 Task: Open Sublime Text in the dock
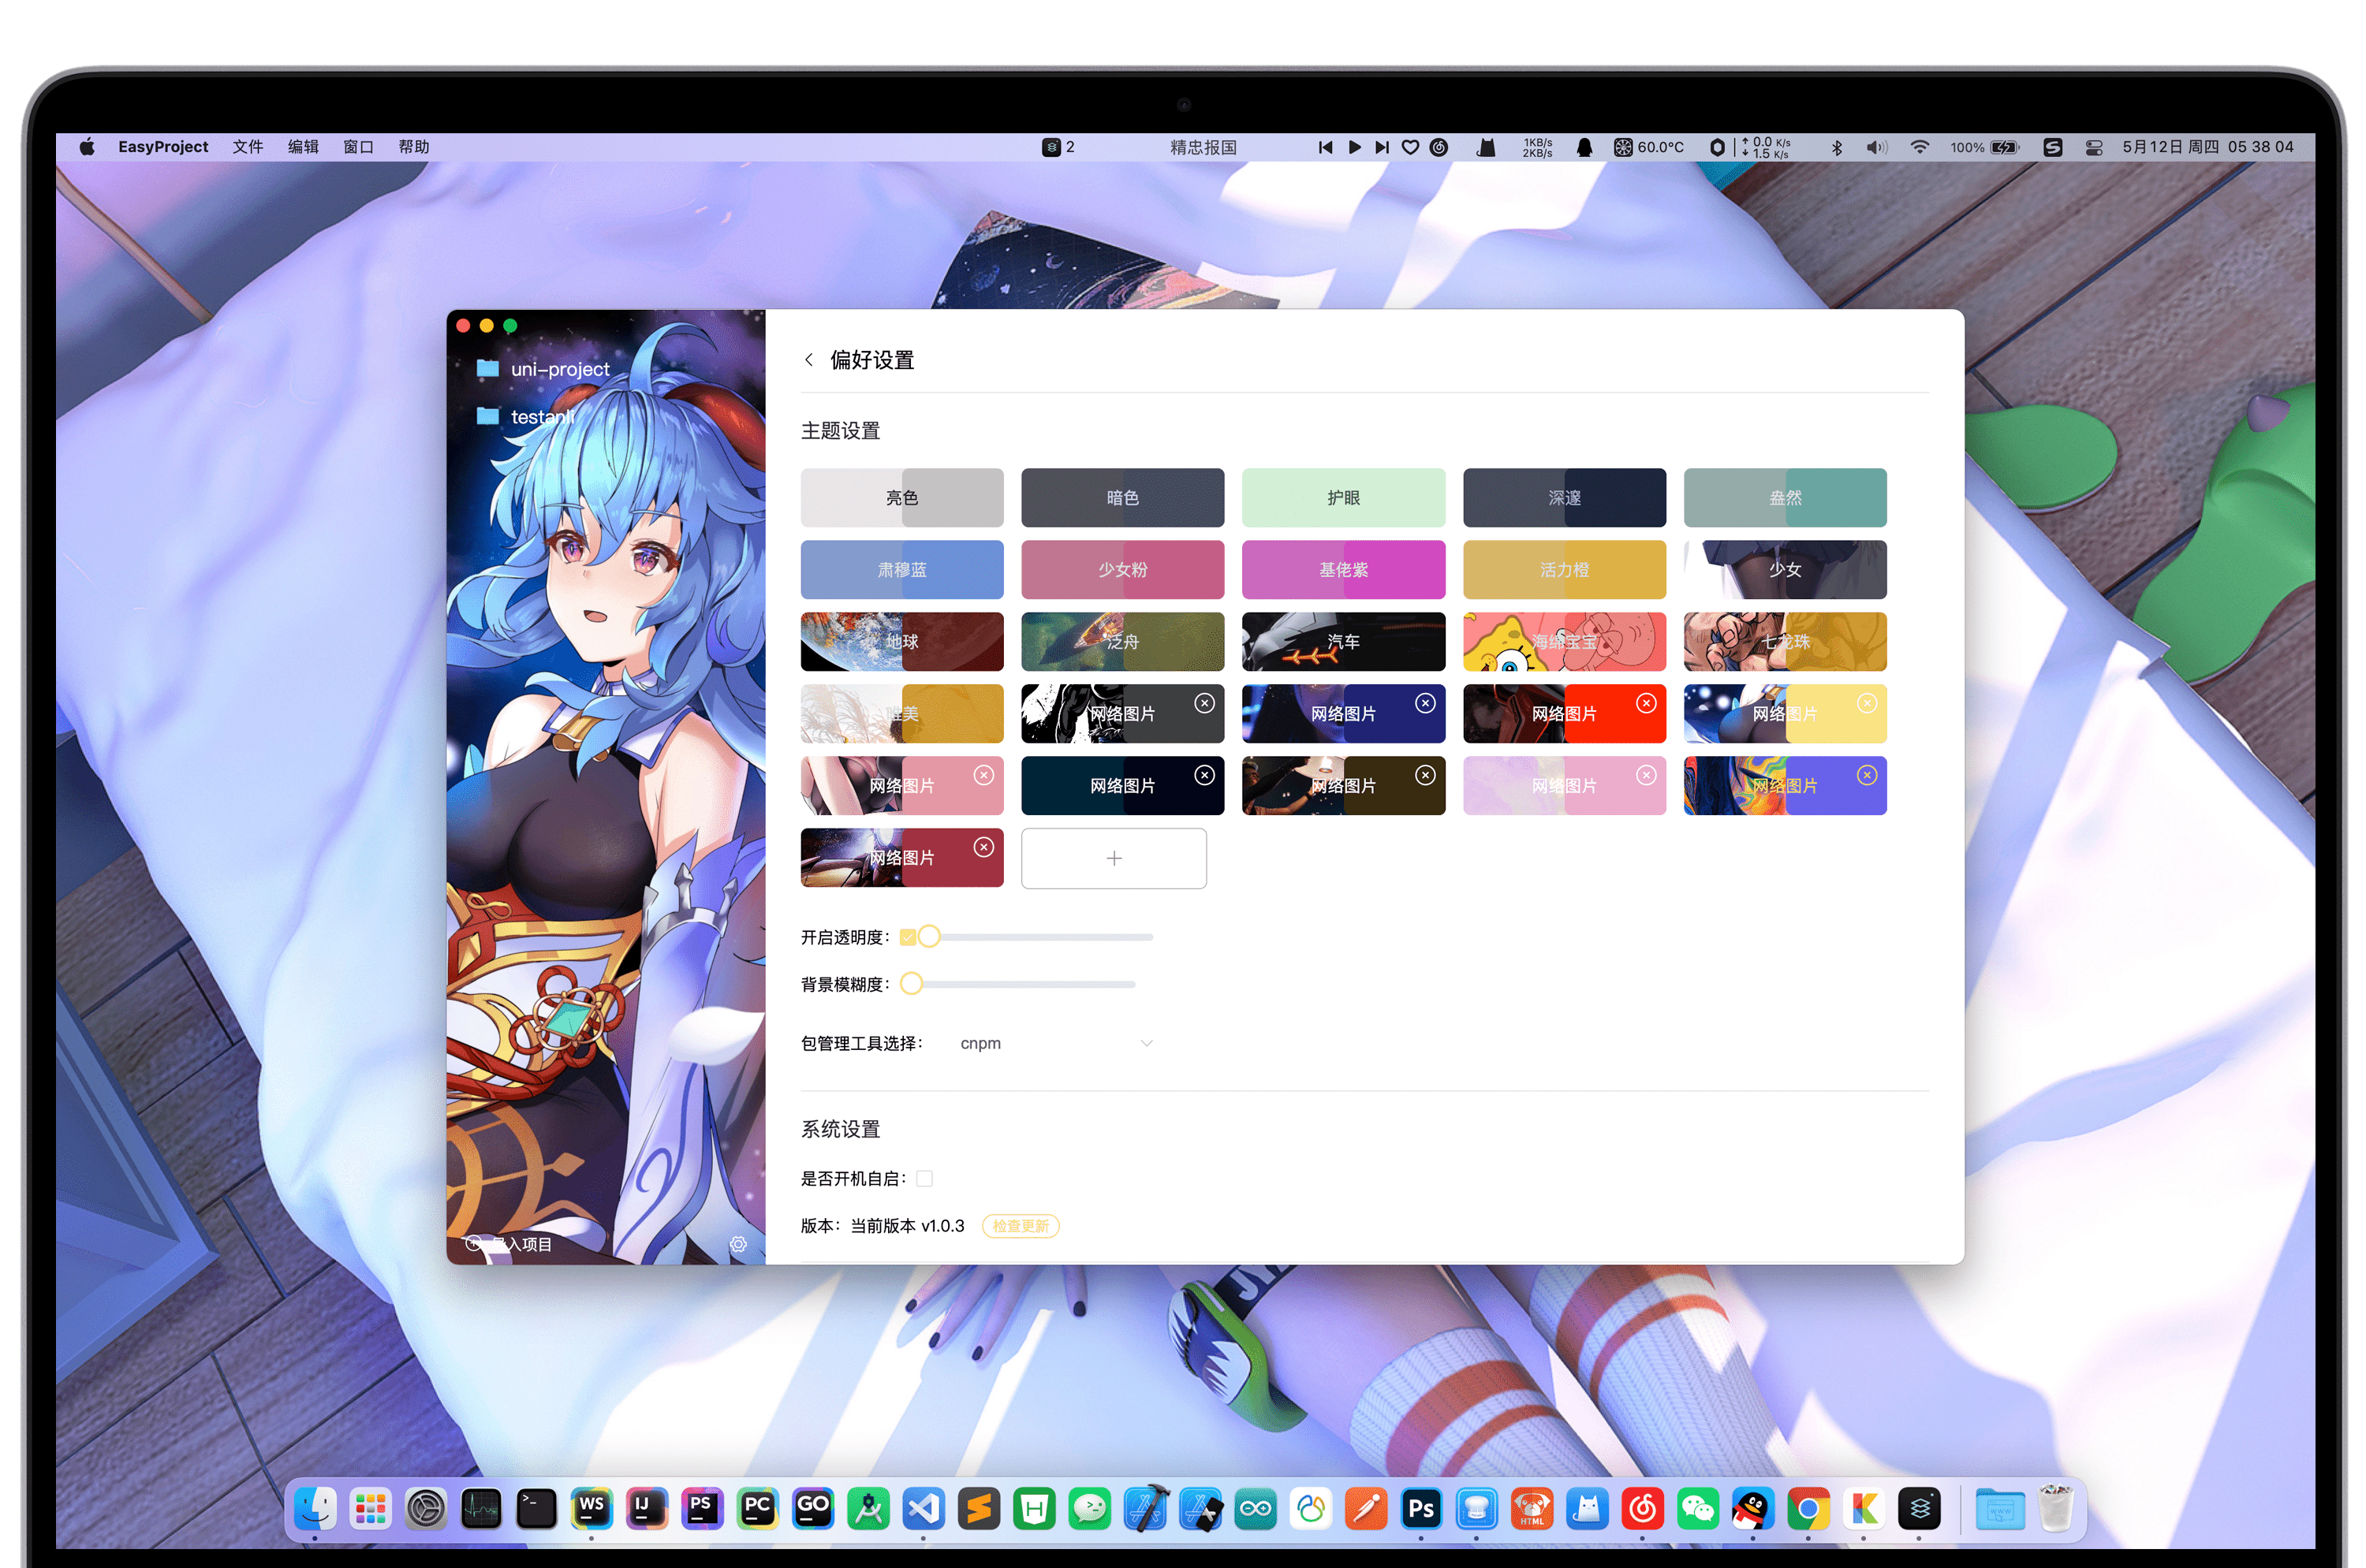(x=979, y=1508)
